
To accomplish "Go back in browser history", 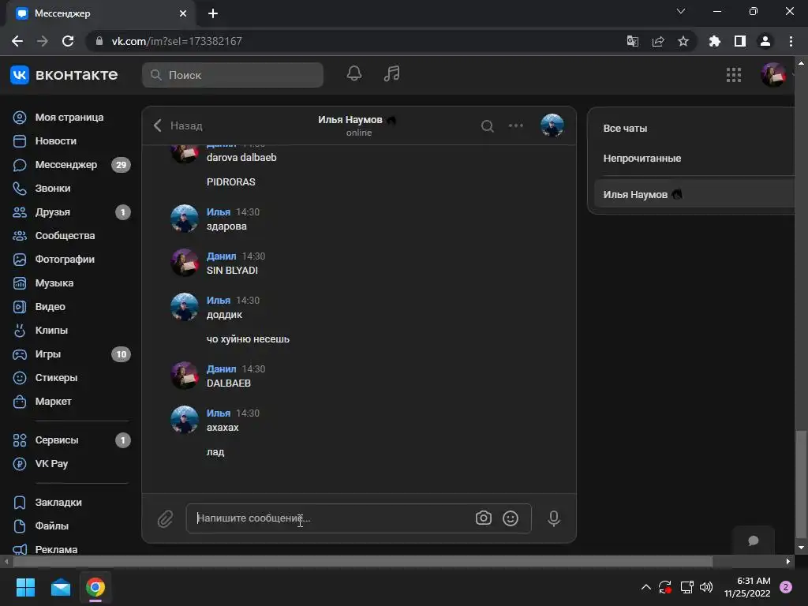I will (x=17, y=41).
